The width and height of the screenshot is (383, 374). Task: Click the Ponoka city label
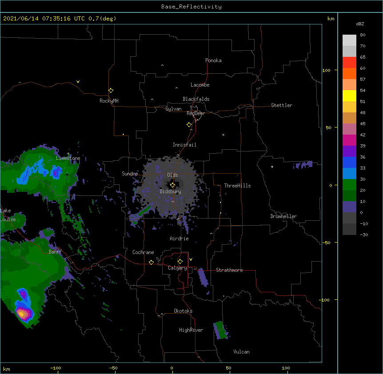click(x=213, y=60)
